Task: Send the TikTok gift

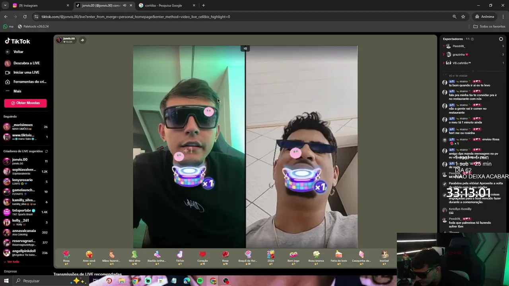Action: [x=180, y=257]
